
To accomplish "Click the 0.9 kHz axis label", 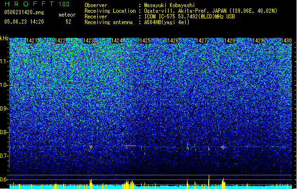I will click(4, 109).
